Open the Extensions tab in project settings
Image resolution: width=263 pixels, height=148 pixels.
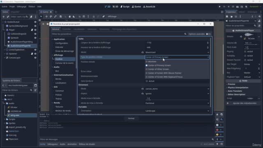click(104, 29)
